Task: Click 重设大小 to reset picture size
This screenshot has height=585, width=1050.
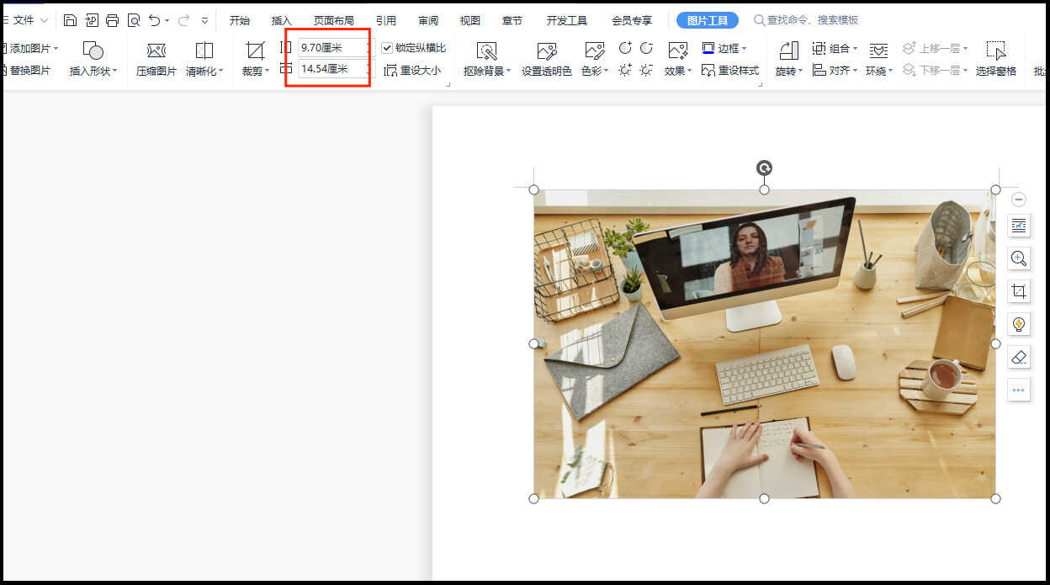Action: pyautogui.click(x=412, y=70)
